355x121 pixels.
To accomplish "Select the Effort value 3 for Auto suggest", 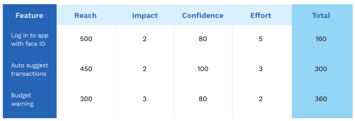I will click(261, 69).
